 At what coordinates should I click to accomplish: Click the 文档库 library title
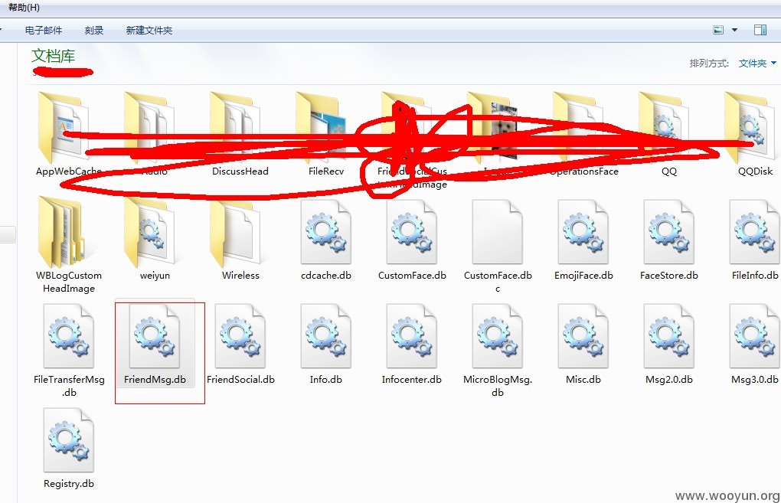(54, 56)
